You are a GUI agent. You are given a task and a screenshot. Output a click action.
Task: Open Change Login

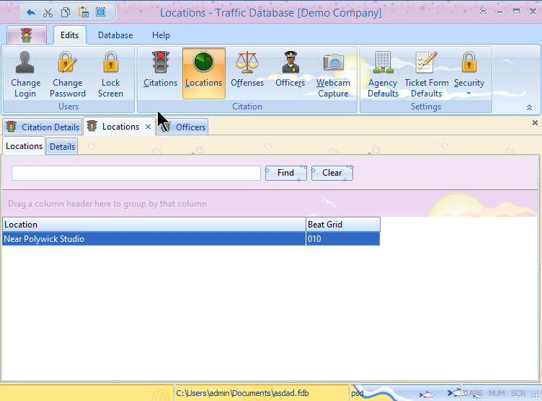[25, 74]
